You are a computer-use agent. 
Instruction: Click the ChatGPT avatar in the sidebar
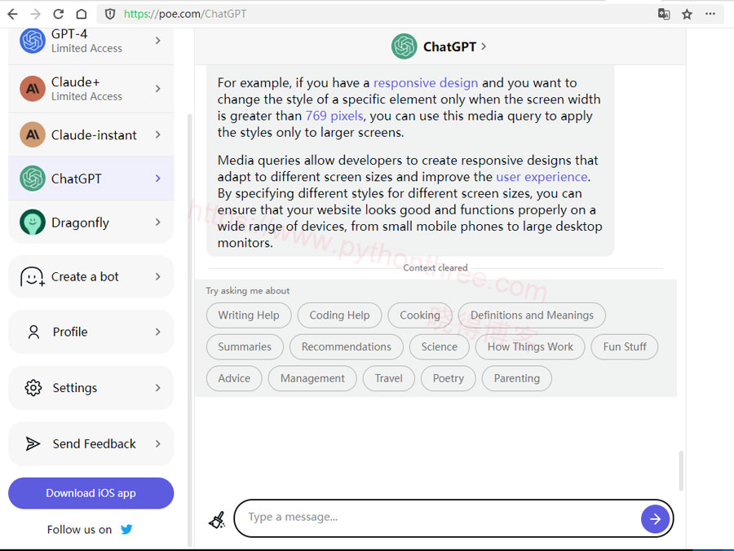[33, 179]
